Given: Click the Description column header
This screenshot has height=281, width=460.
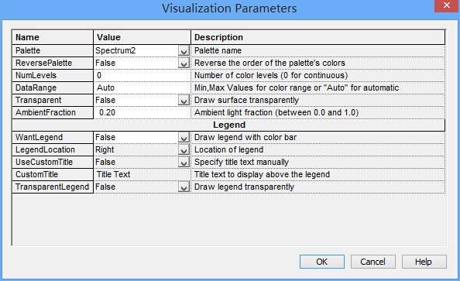Looking at the screenshot, I should [x=318, y=37].
